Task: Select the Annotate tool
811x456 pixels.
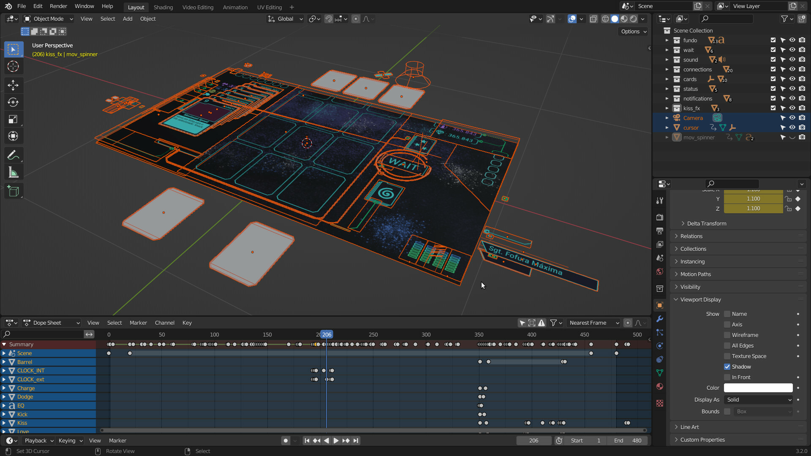Action: (13, 155)
